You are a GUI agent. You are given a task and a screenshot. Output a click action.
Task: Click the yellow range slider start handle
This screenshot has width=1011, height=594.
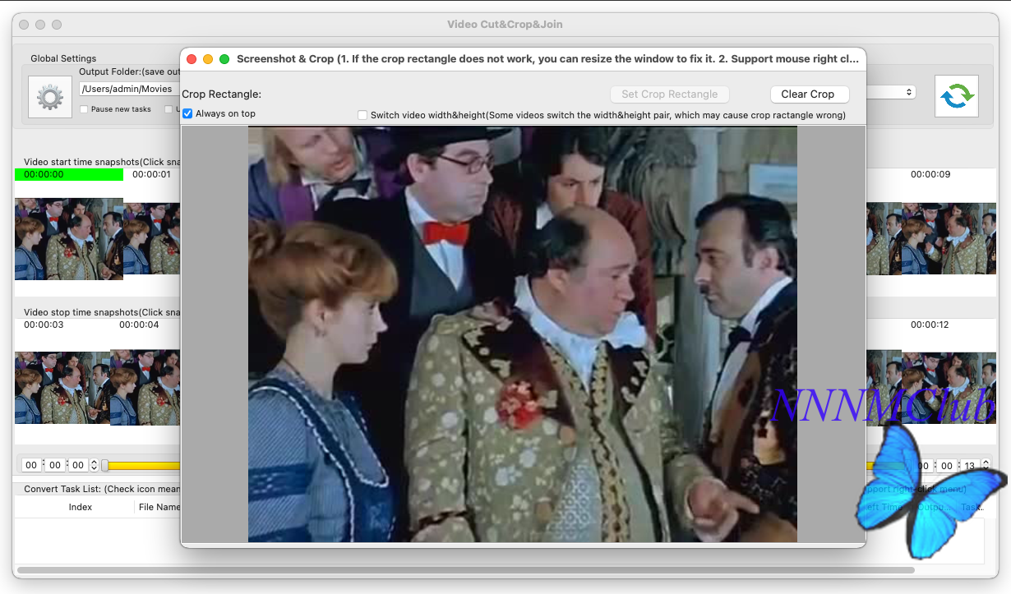point(104,466)
